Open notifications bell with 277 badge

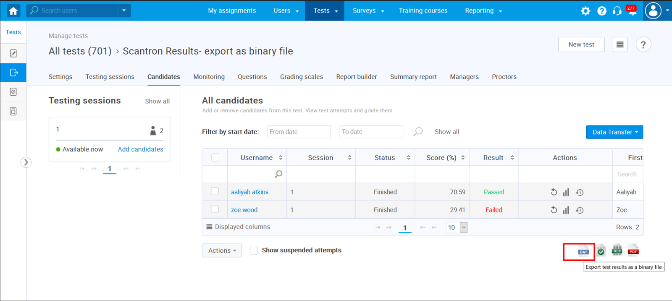632,11
